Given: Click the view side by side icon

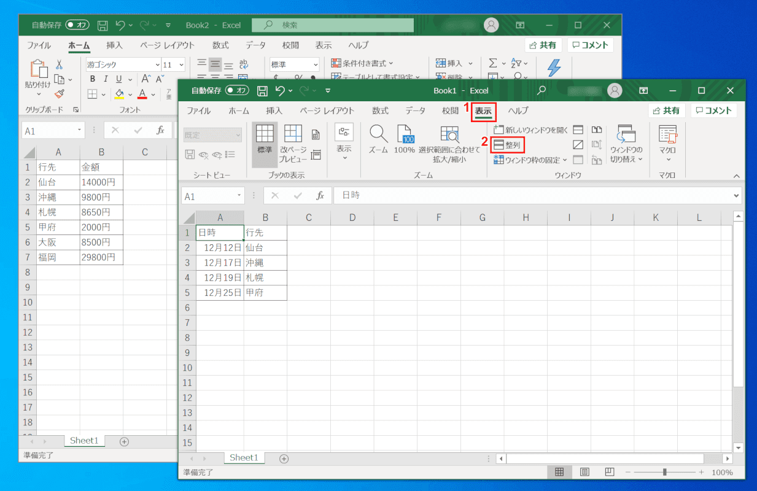Looking at the screenshot, I should [596, 130].
